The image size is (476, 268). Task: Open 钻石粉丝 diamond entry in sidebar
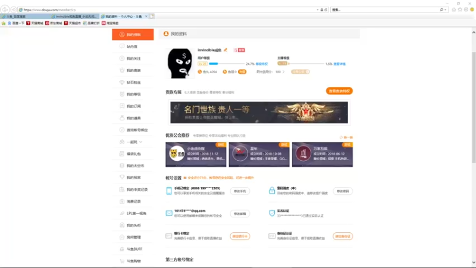[133, 82]
